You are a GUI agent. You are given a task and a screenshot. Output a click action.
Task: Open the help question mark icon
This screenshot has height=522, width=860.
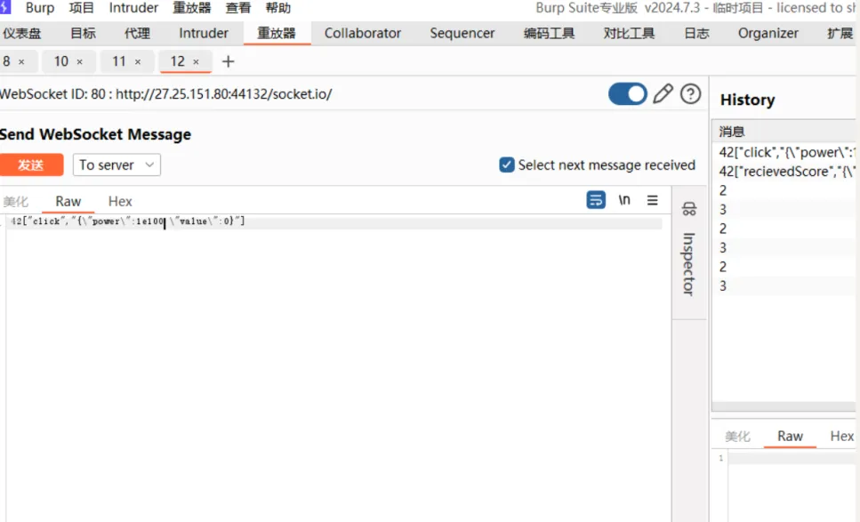point(690,93)
